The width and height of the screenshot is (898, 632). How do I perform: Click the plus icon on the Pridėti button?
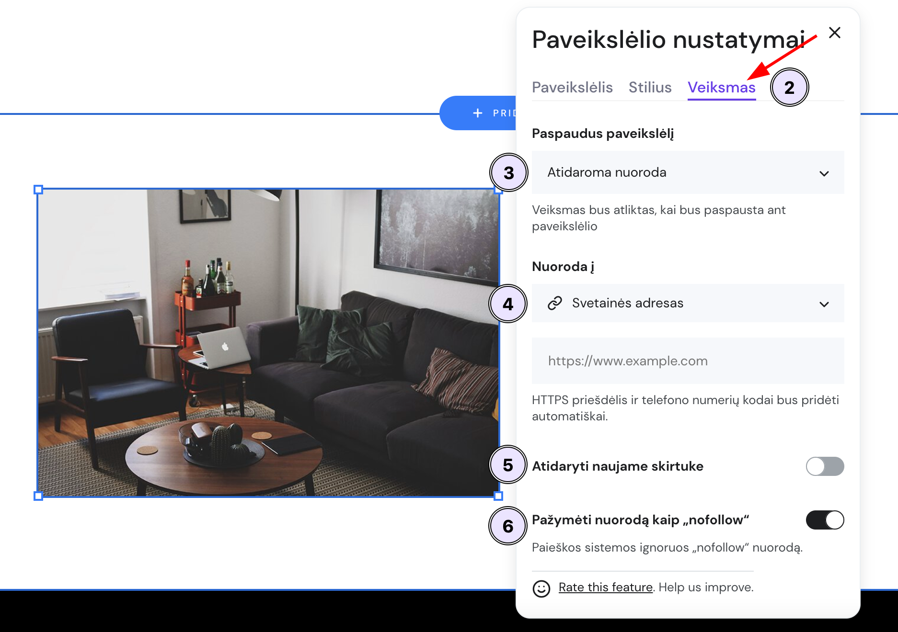(x=478, y=113)
